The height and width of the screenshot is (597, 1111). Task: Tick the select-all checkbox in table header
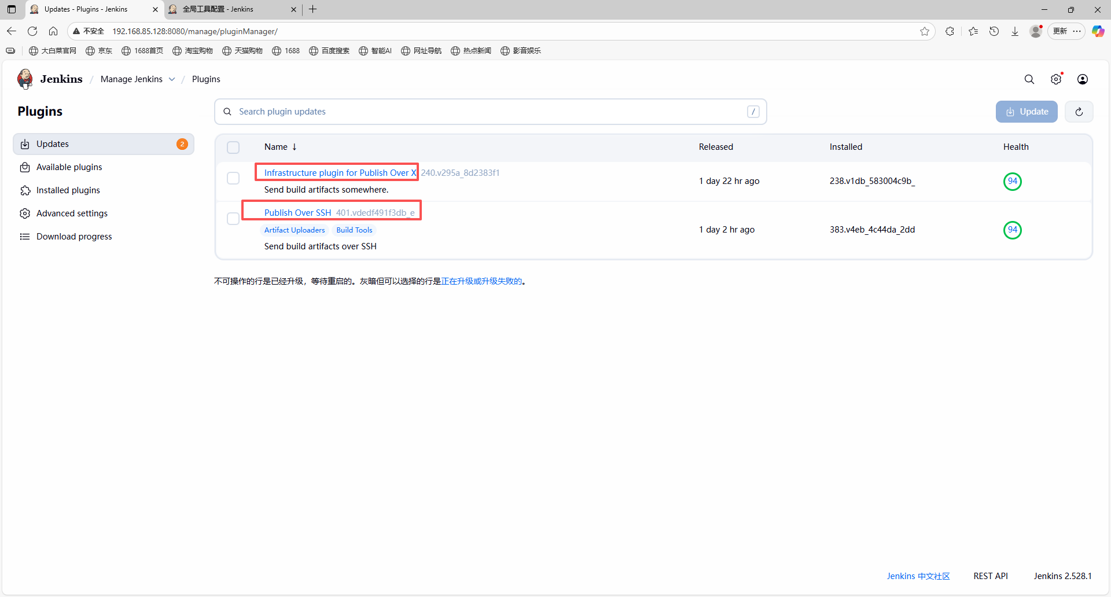(233, 148)
